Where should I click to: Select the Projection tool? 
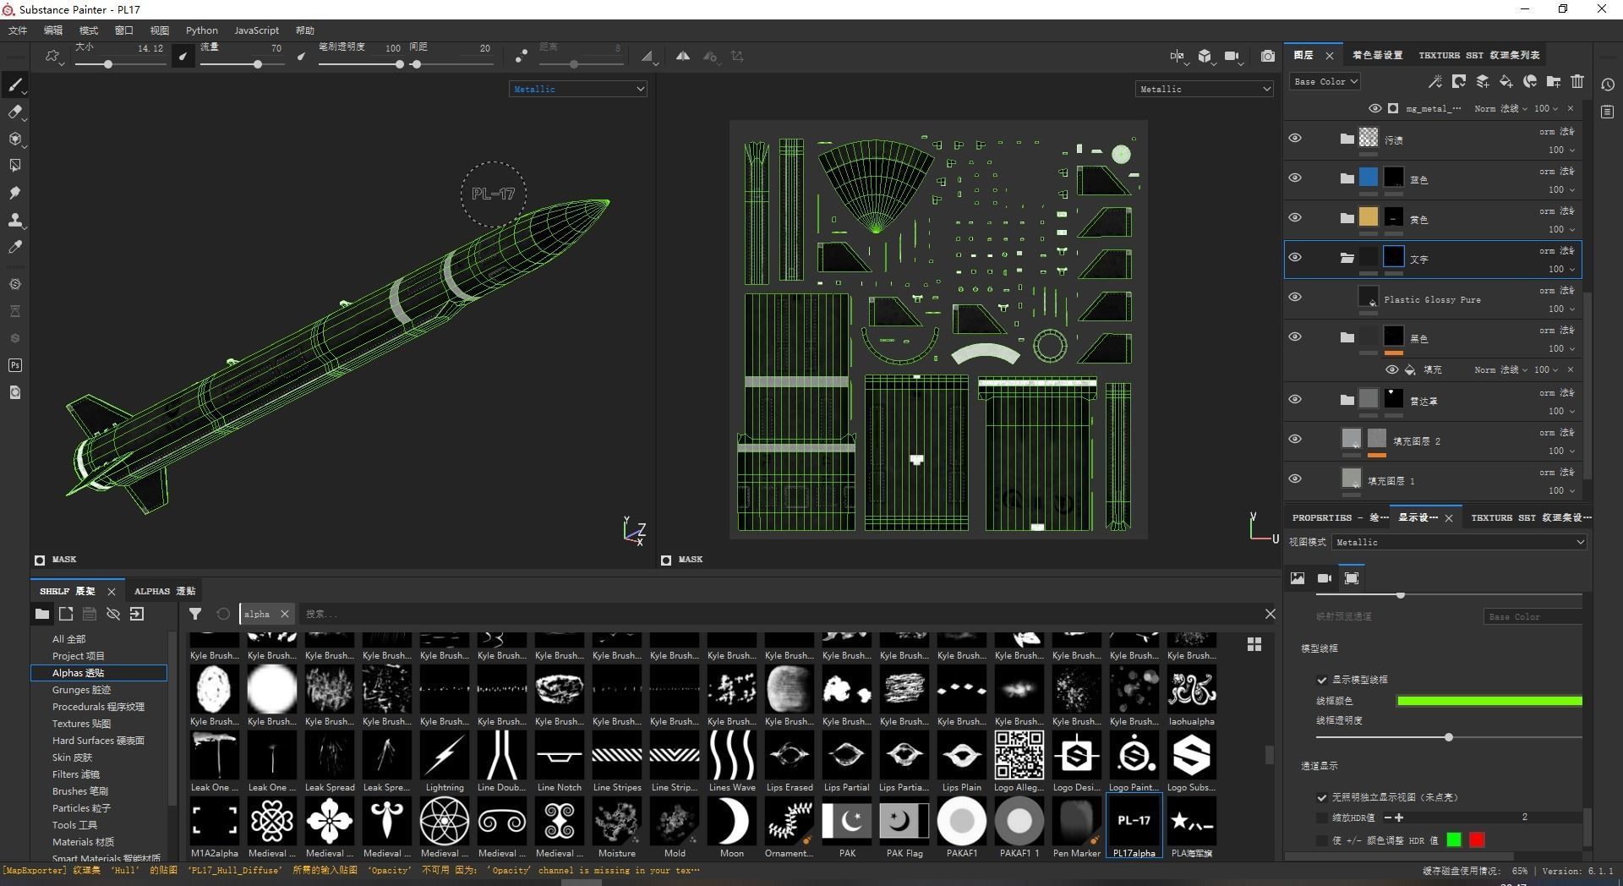[x=15, y=139]
